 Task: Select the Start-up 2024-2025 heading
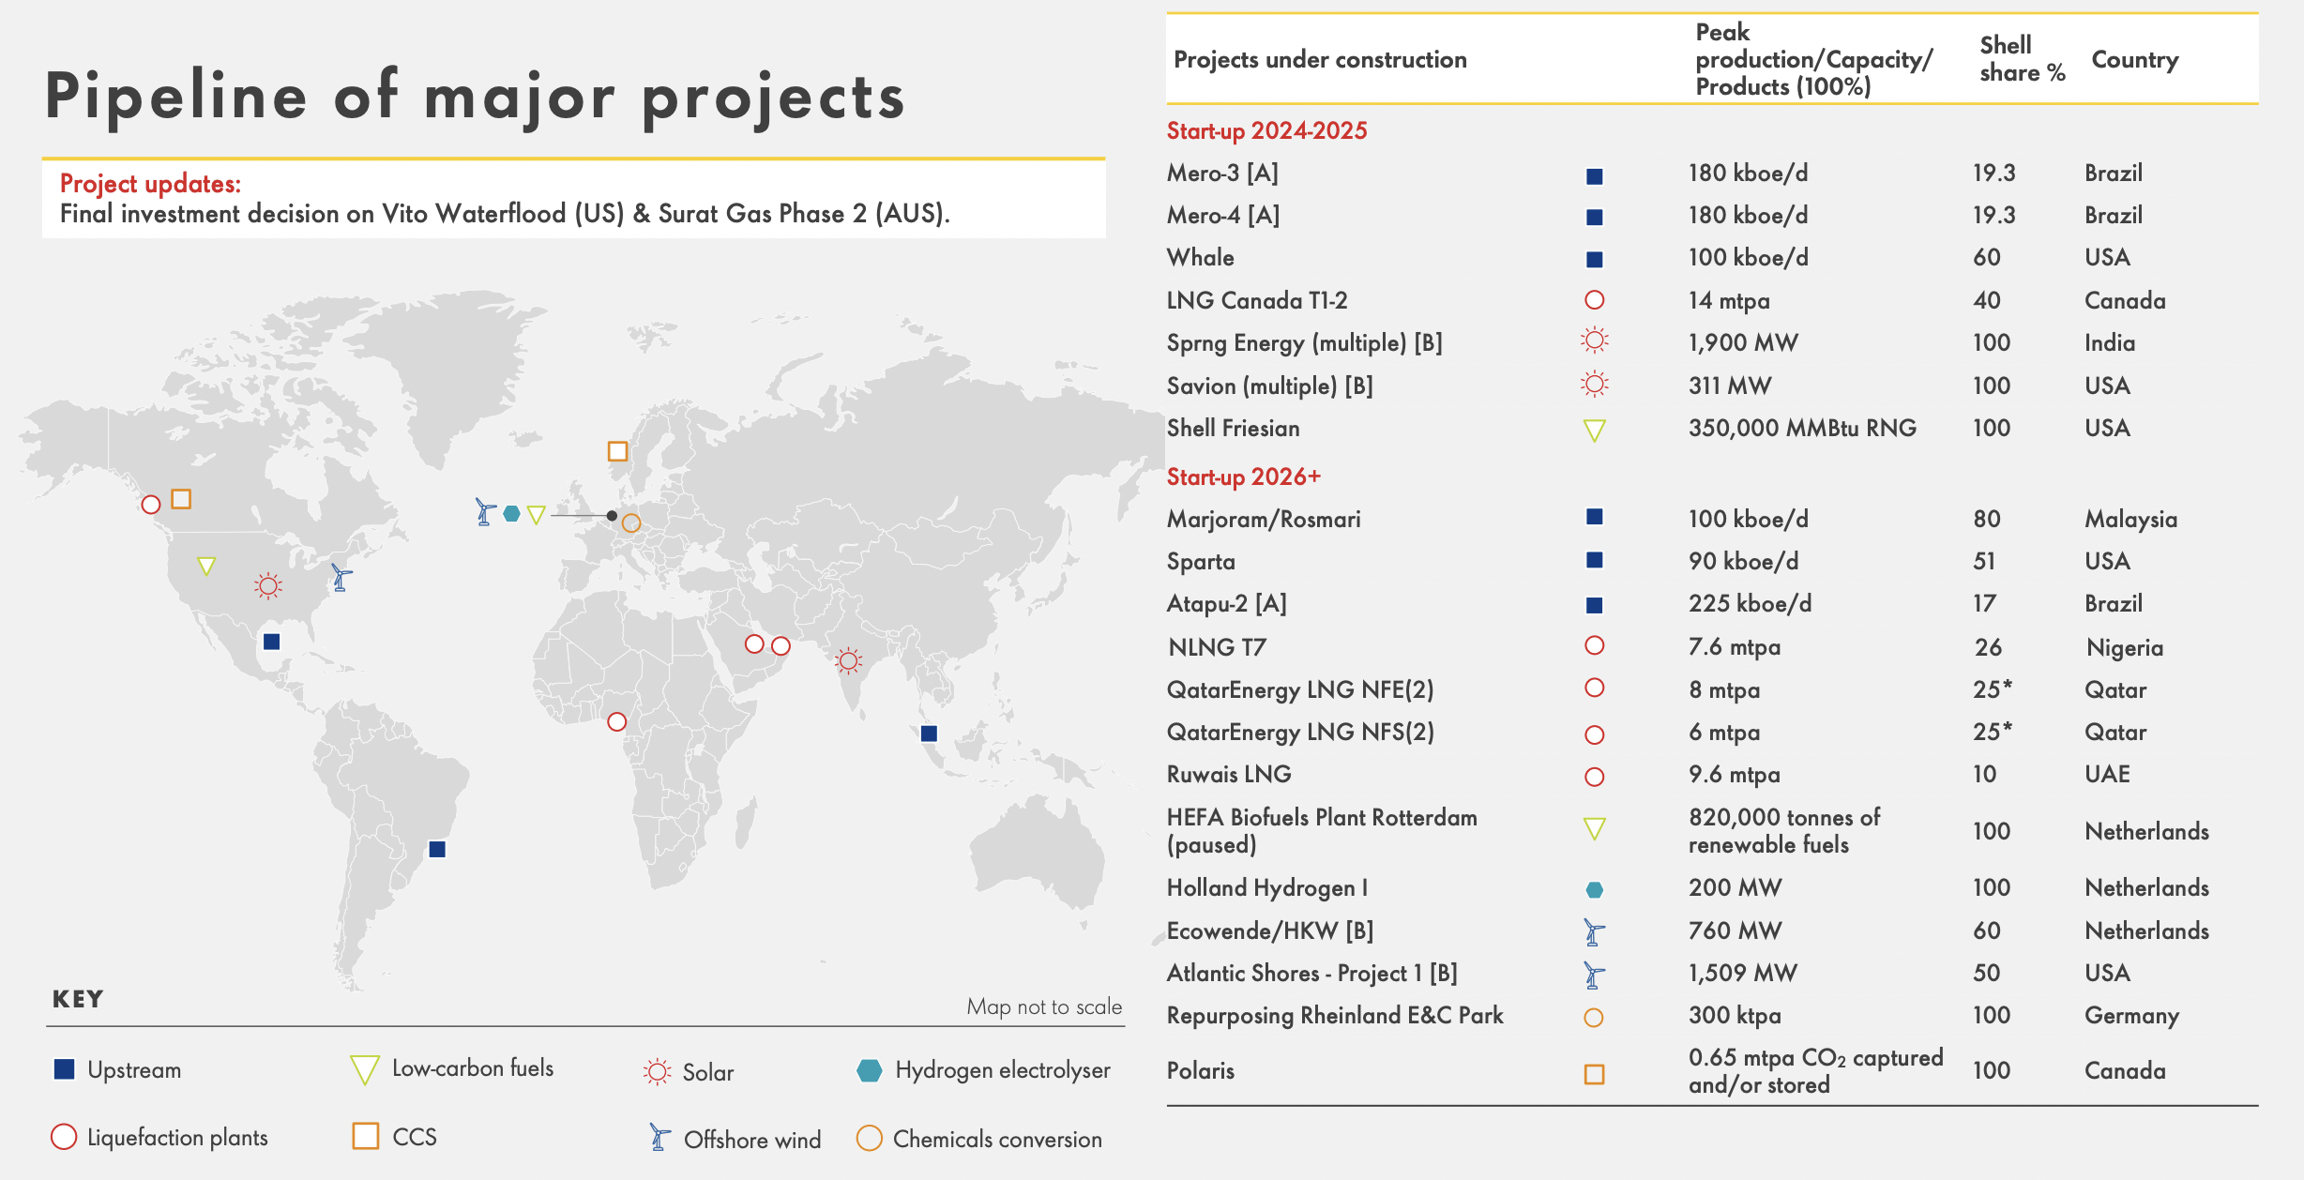tap(1266, 130)
